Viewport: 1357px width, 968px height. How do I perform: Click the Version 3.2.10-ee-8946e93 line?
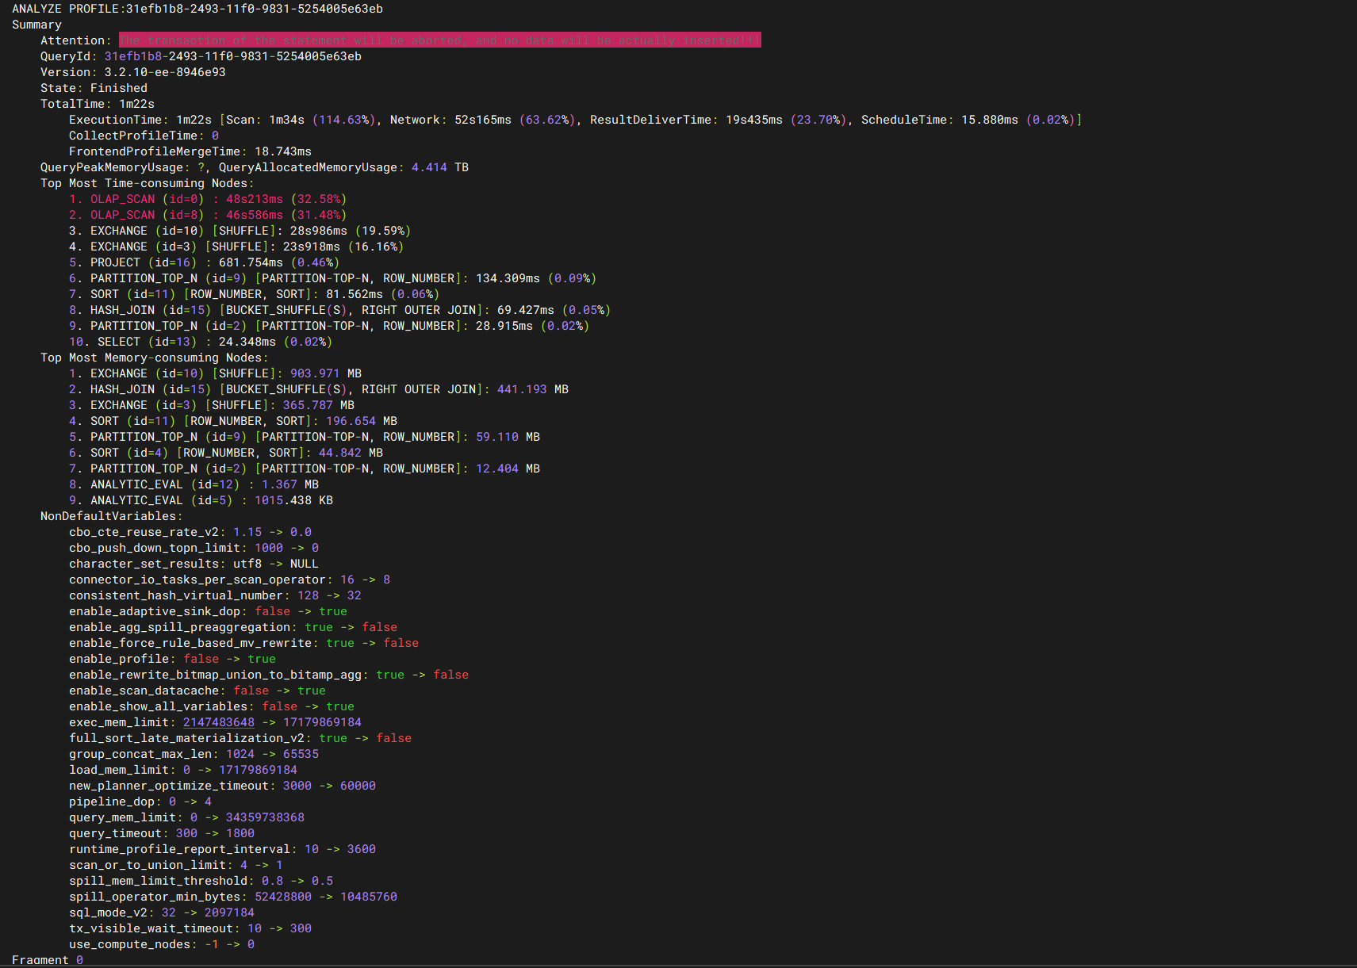[x=132, y=72]
